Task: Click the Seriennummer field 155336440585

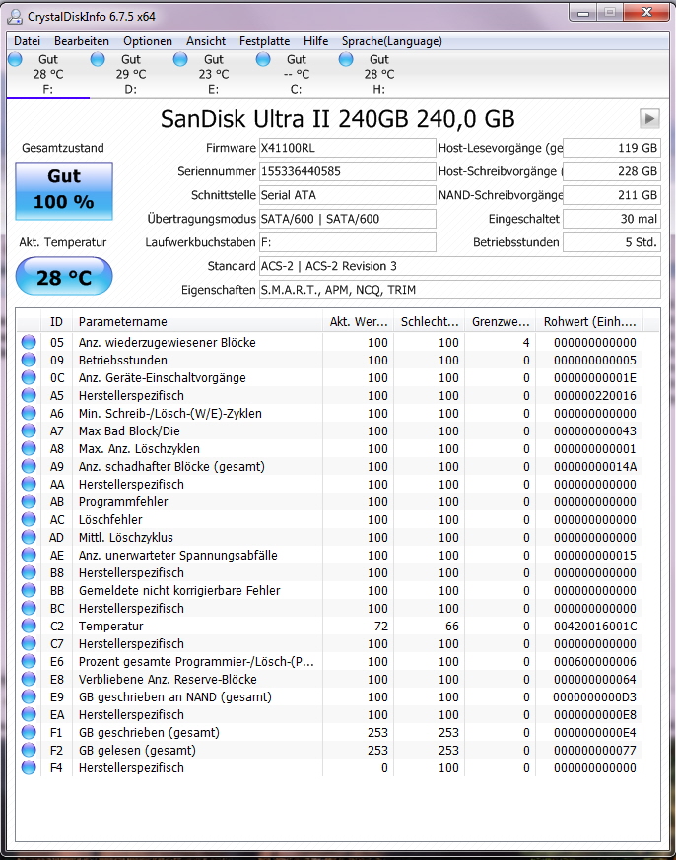Action: (347, 171)
